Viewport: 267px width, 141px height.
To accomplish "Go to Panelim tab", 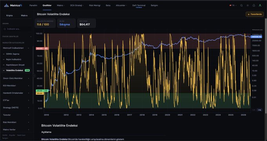I will [33, 5].
